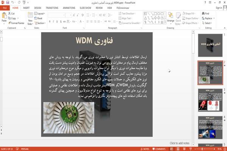The width and height of the screenshot is (227, 151).
Task: Open the font name combo box
Action: click(x=56, y=15)
